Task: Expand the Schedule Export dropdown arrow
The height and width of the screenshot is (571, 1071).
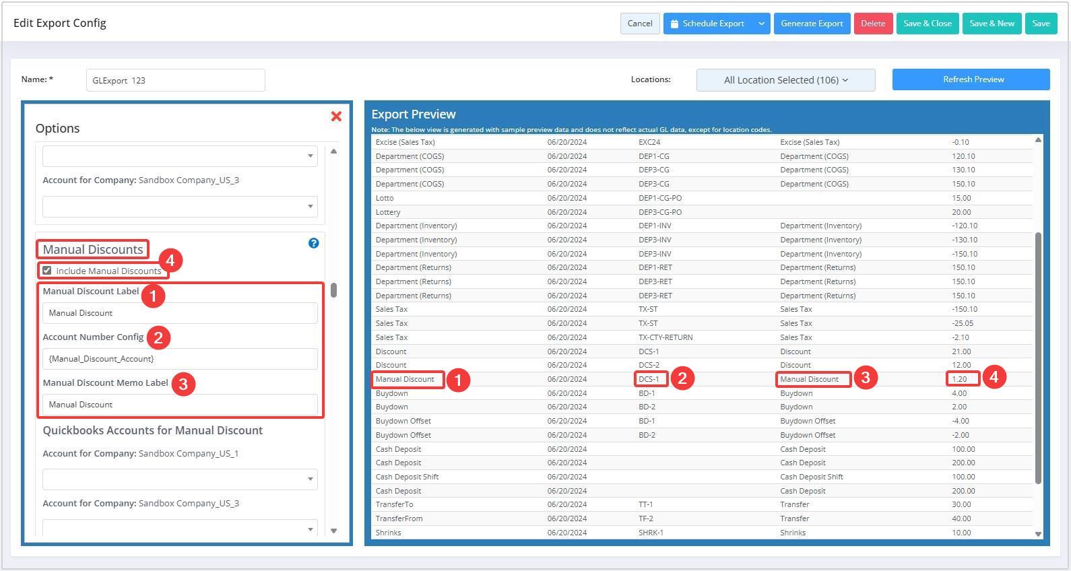Action: [761, 24]
